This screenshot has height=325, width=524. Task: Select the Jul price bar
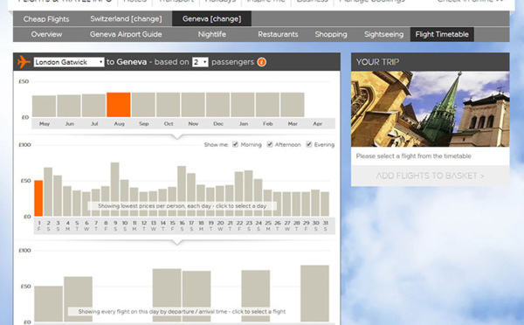(x=94, y=106)
